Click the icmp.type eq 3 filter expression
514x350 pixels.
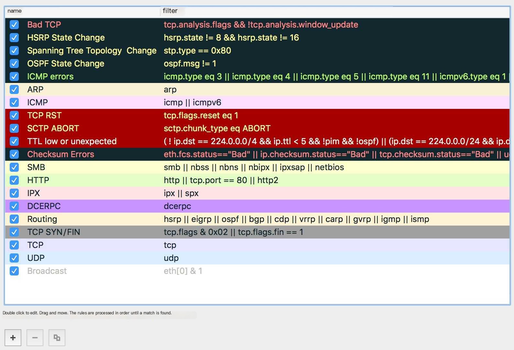337,76
